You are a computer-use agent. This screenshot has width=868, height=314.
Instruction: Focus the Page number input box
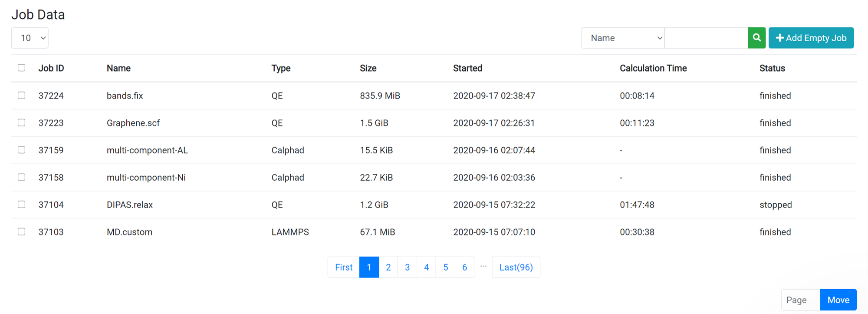pos(801,300)
